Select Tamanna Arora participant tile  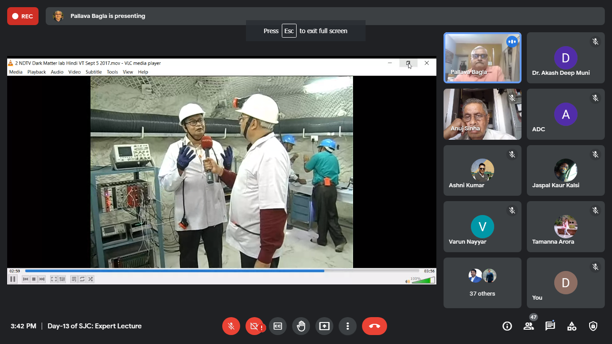[x=566, y=227]
